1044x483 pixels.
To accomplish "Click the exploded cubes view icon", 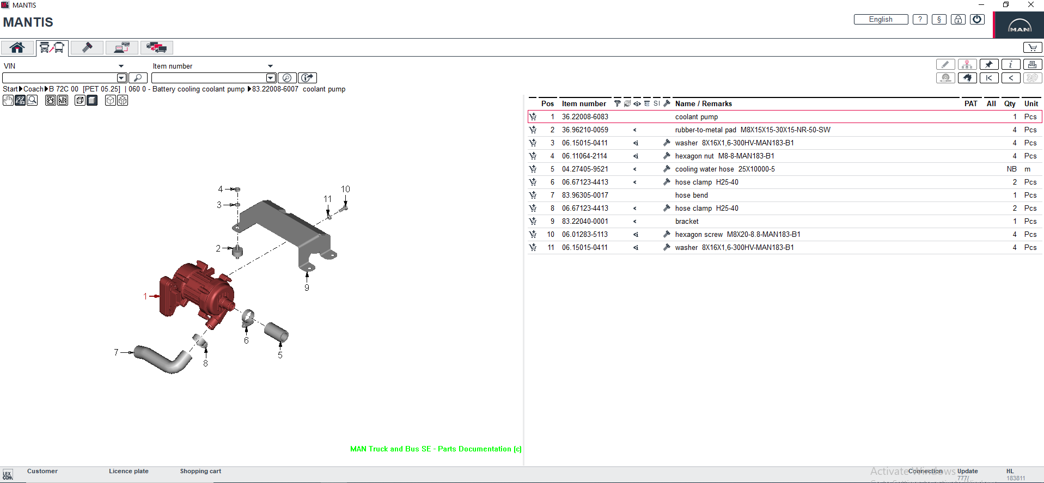I will (x=123, y=100).
